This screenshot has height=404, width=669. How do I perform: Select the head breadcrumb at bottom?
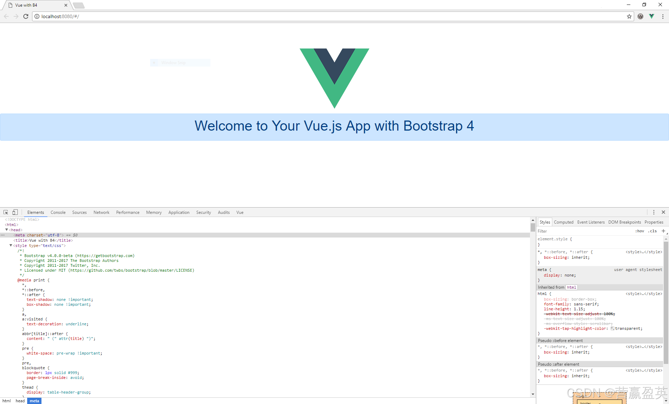pyautogui.click(x=20, y=401)
